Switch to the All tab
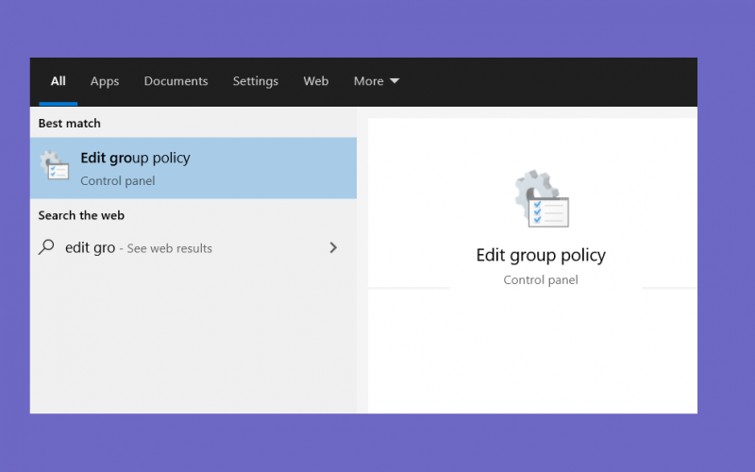The image size is (755, 472). point(59,81)
